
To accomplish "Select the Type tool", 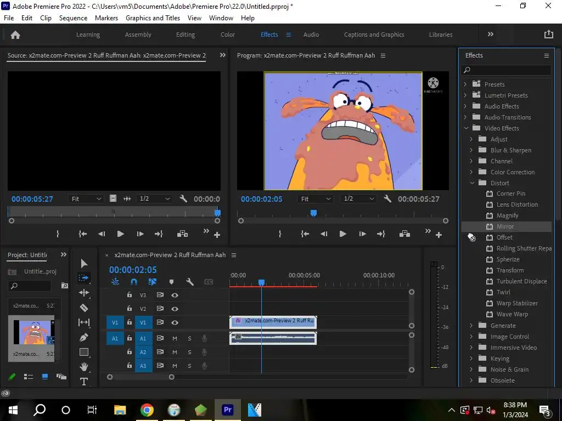I will [x=84, y=382].
